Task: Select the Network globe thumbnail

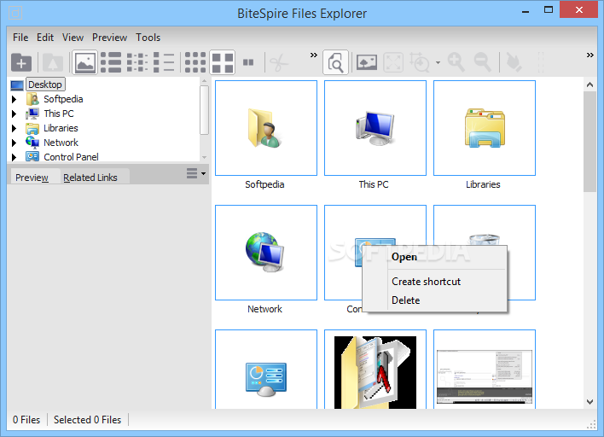Action: 266,253
